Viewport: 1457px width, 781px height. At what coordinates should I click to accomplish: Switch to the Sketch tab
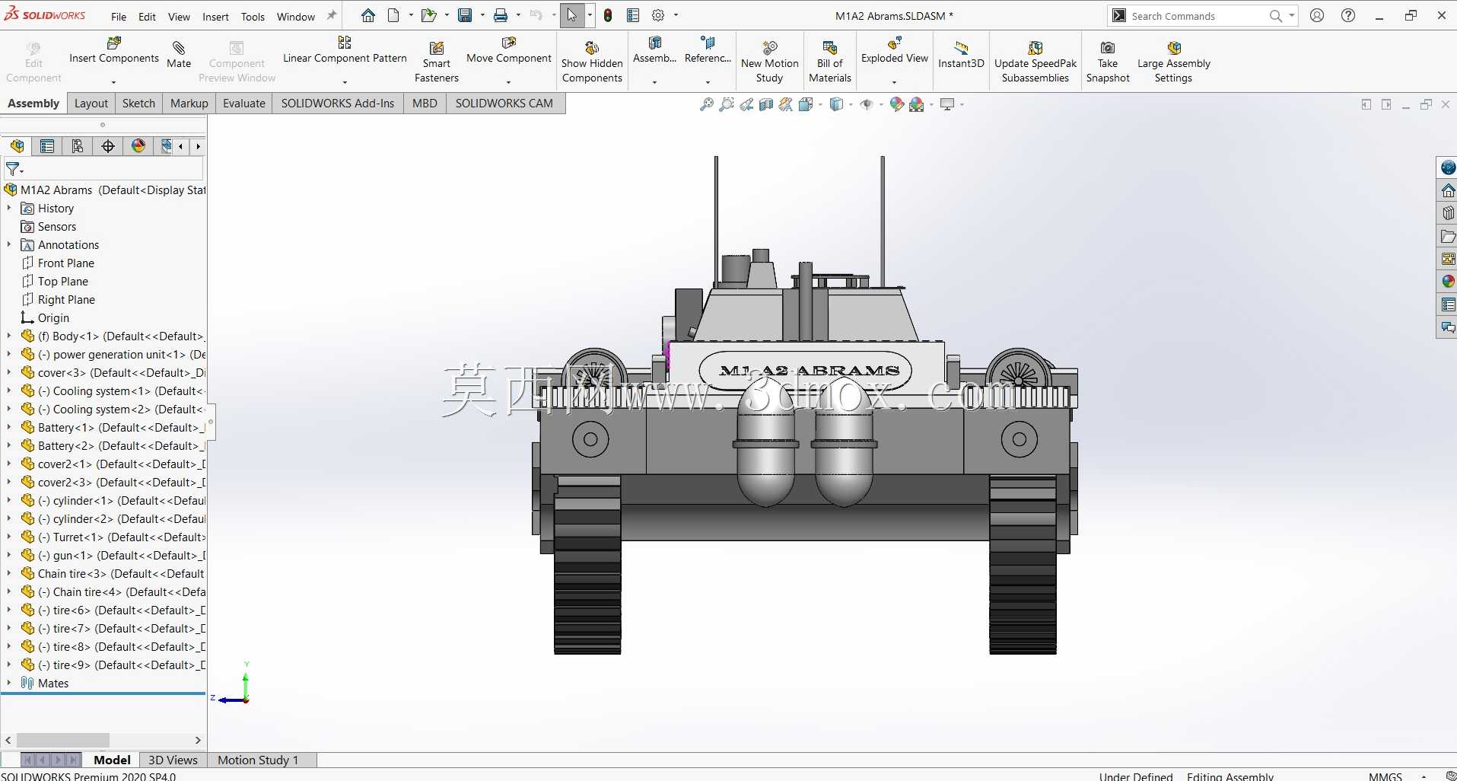pyautogui.click(x=138, y=104)
